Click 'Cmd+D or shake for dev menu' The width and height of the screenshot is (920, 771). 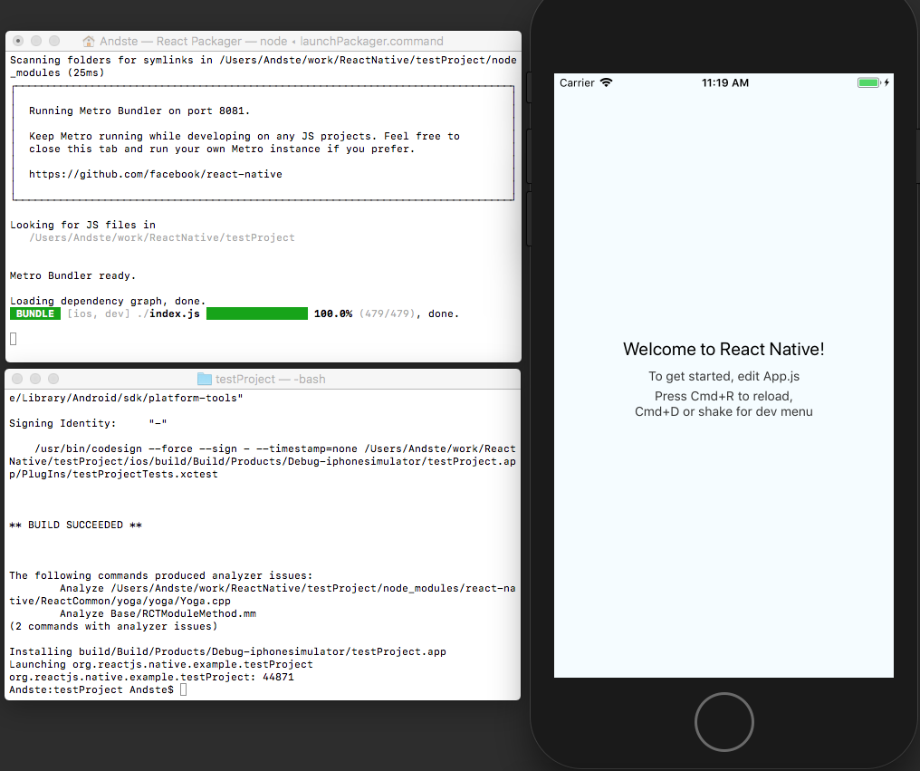(x=724, y=411)
